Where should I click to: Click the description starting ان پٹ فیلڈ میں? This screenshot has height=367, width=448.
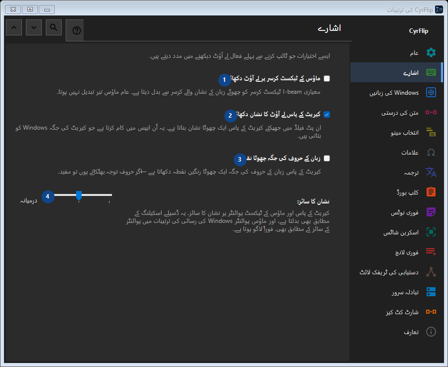point(168,132)
